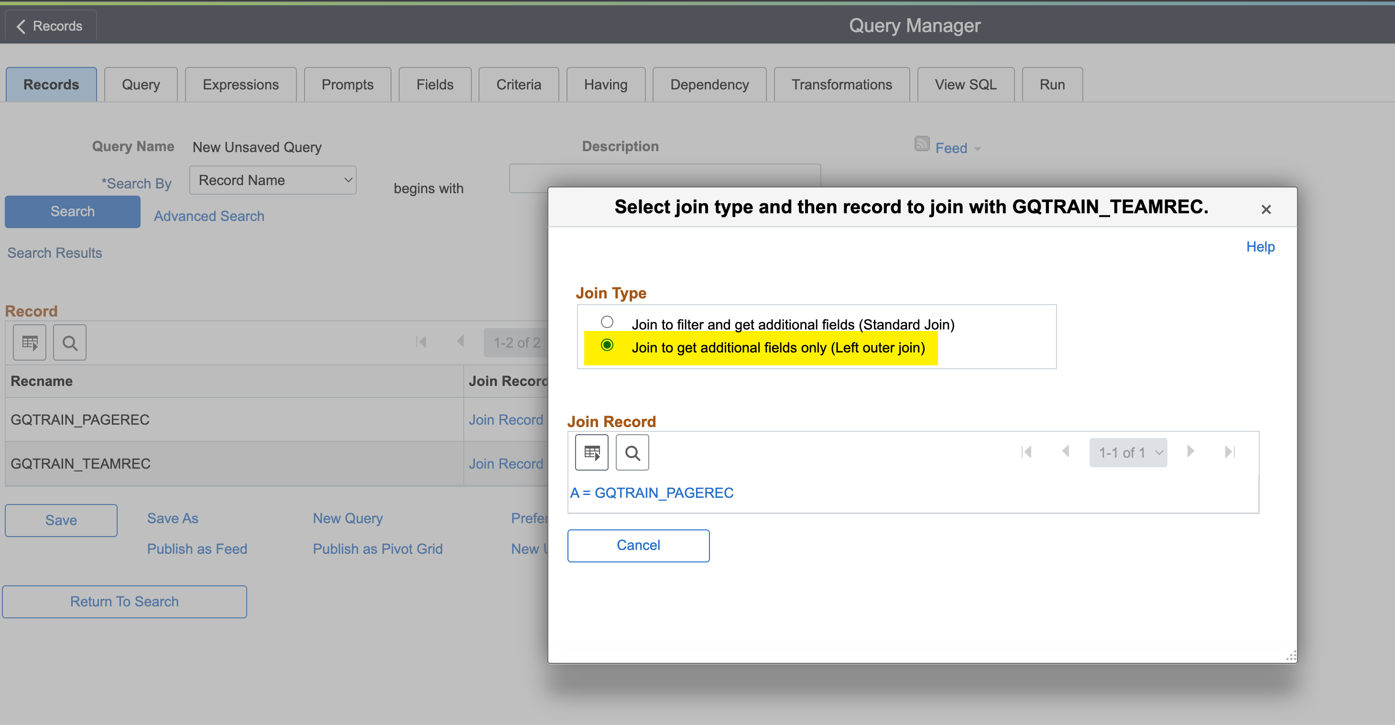1395x725 pixels.
Task: Select the Left outer join radio button
Action: click(x=607, y=346)
